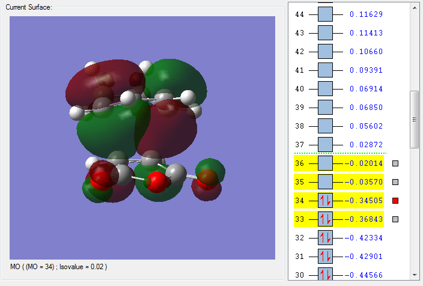Select the occupied orbital 34 electron box
The image size is (423, 286).
pos(325,201)
